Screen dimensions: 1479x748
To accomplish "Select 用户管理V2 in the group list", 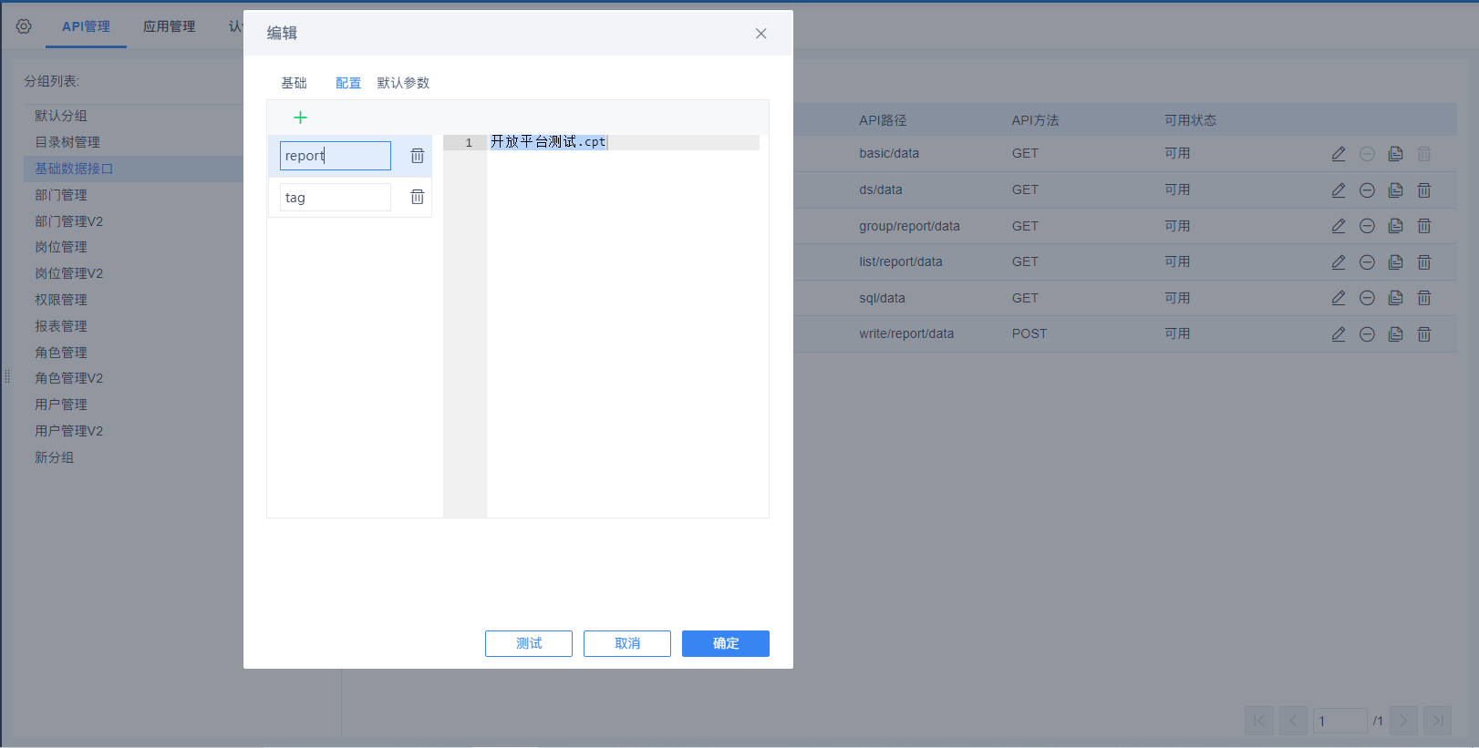I will click(x=69, y=431).
